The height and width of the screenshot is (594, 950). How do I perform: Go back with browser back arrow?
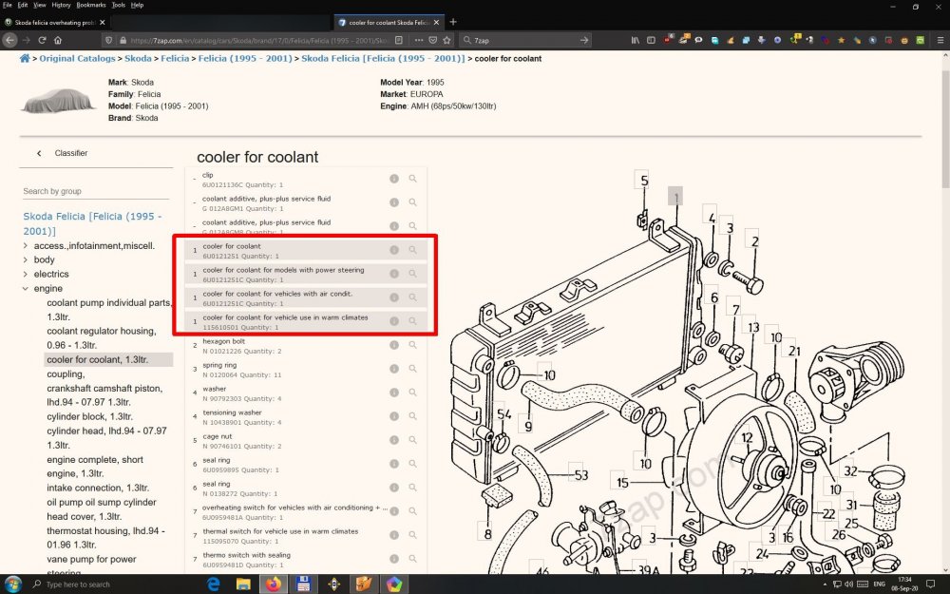[x=9, y=40]
